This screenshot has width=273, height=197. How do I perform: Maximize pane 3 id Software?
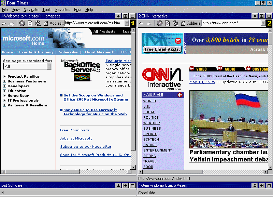(132, 185)
